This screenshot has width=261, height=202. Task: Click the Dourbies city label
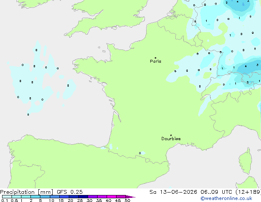click(x=171, y=139)
